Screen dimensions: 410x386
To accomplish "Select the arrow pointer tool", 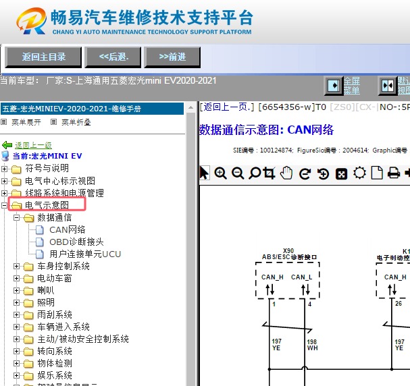I will tap(205, 173).
